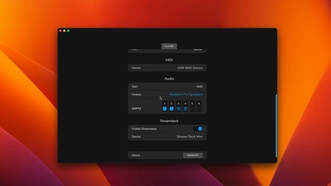This screenshot has height=186, width=331.
Task: Select the Gain value -6db
Action: click(x=199, y=86)
